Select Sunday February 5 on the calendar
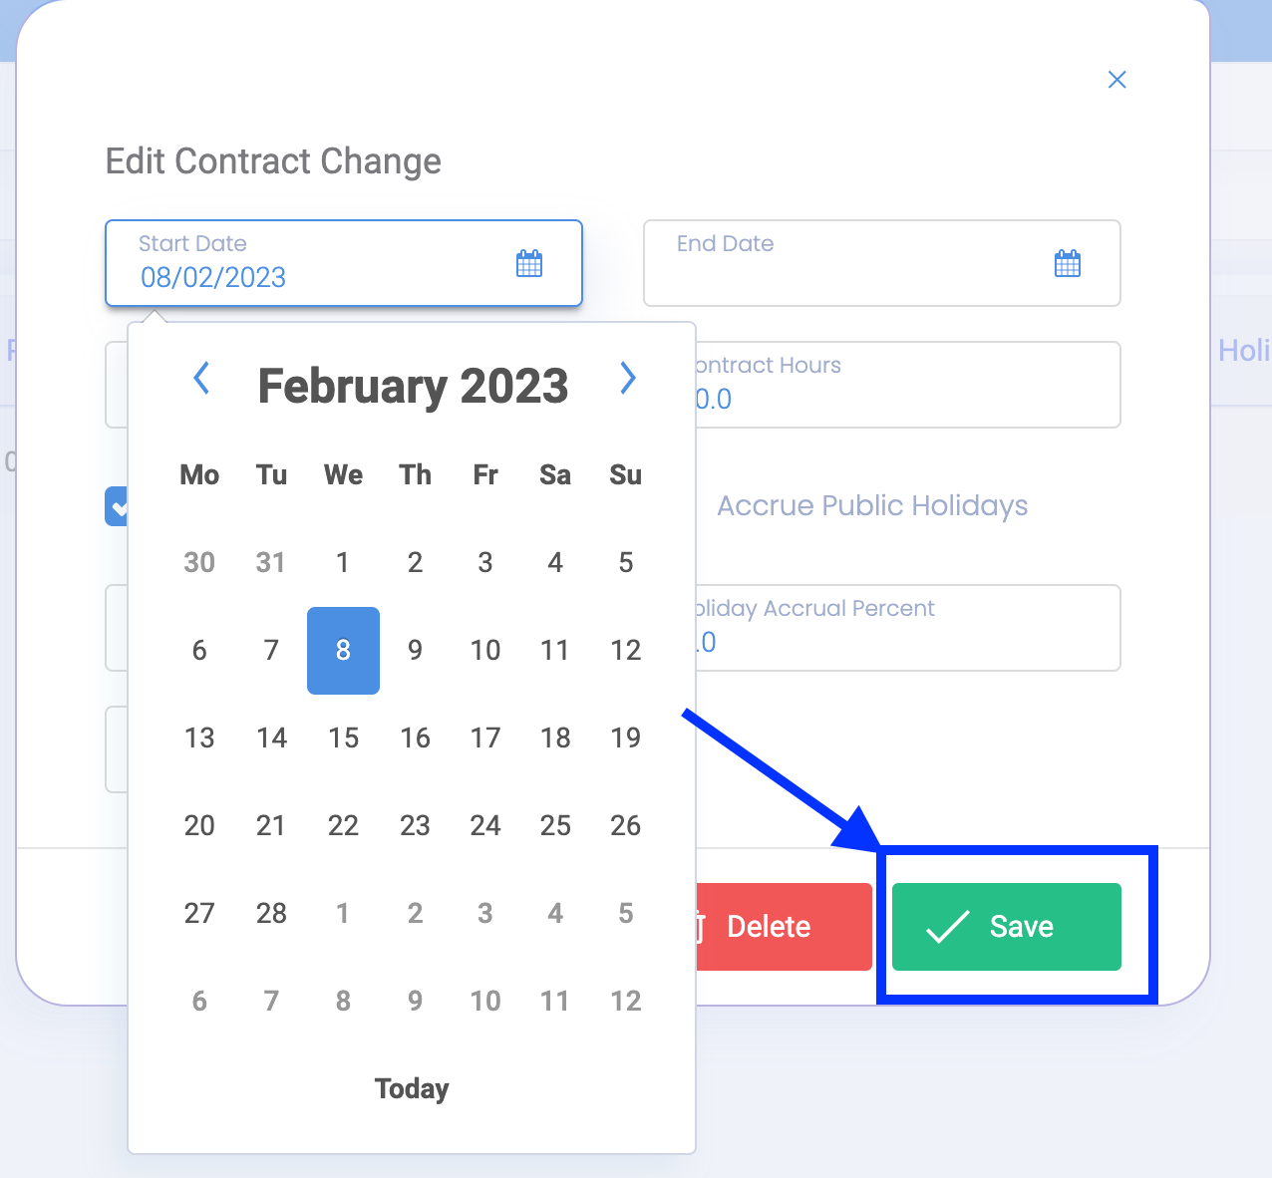 click(x=625, y=562)
